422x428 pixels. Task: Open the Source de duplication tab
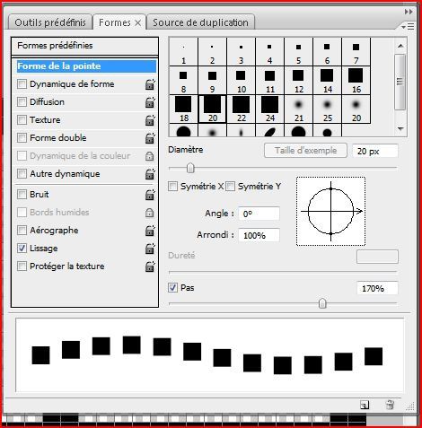(200, 22)
